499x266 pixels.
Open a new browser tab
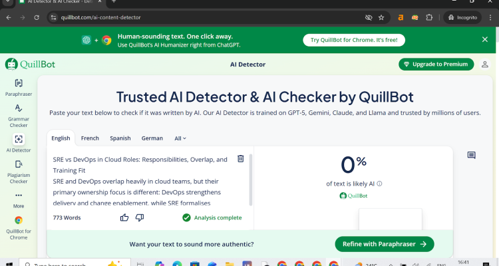point(114,1)
